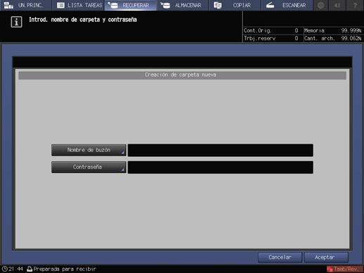Click the Contraseña text field
The width and height of the screenshot is (364, 273).
220,167
